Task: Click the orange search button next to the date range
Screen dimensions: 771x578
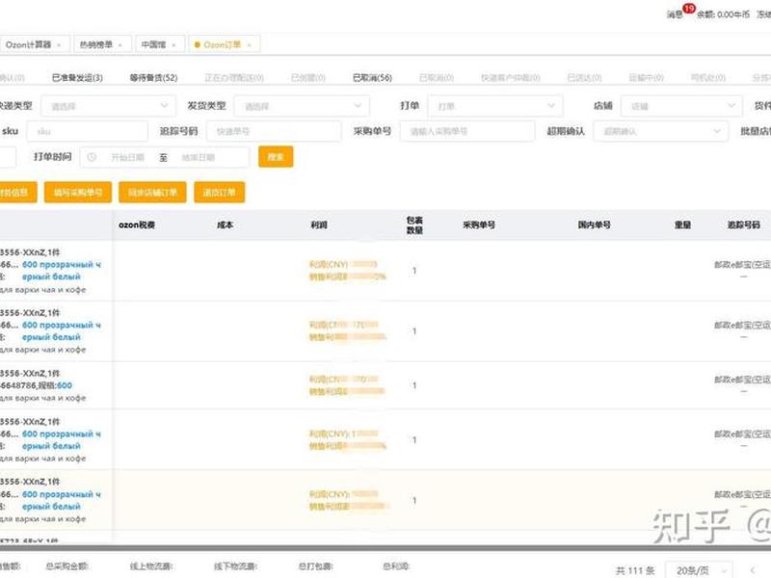Action: click(x=276, y=157)
